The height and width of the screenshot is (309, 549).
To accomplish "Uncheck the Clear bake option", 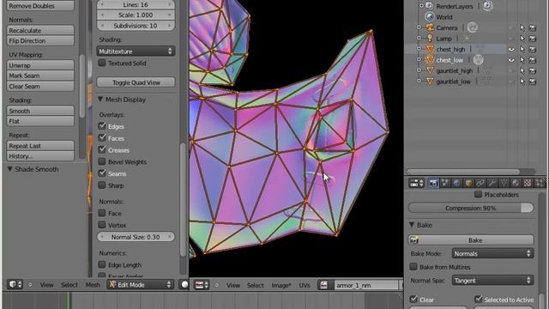I will coord(413,300).
